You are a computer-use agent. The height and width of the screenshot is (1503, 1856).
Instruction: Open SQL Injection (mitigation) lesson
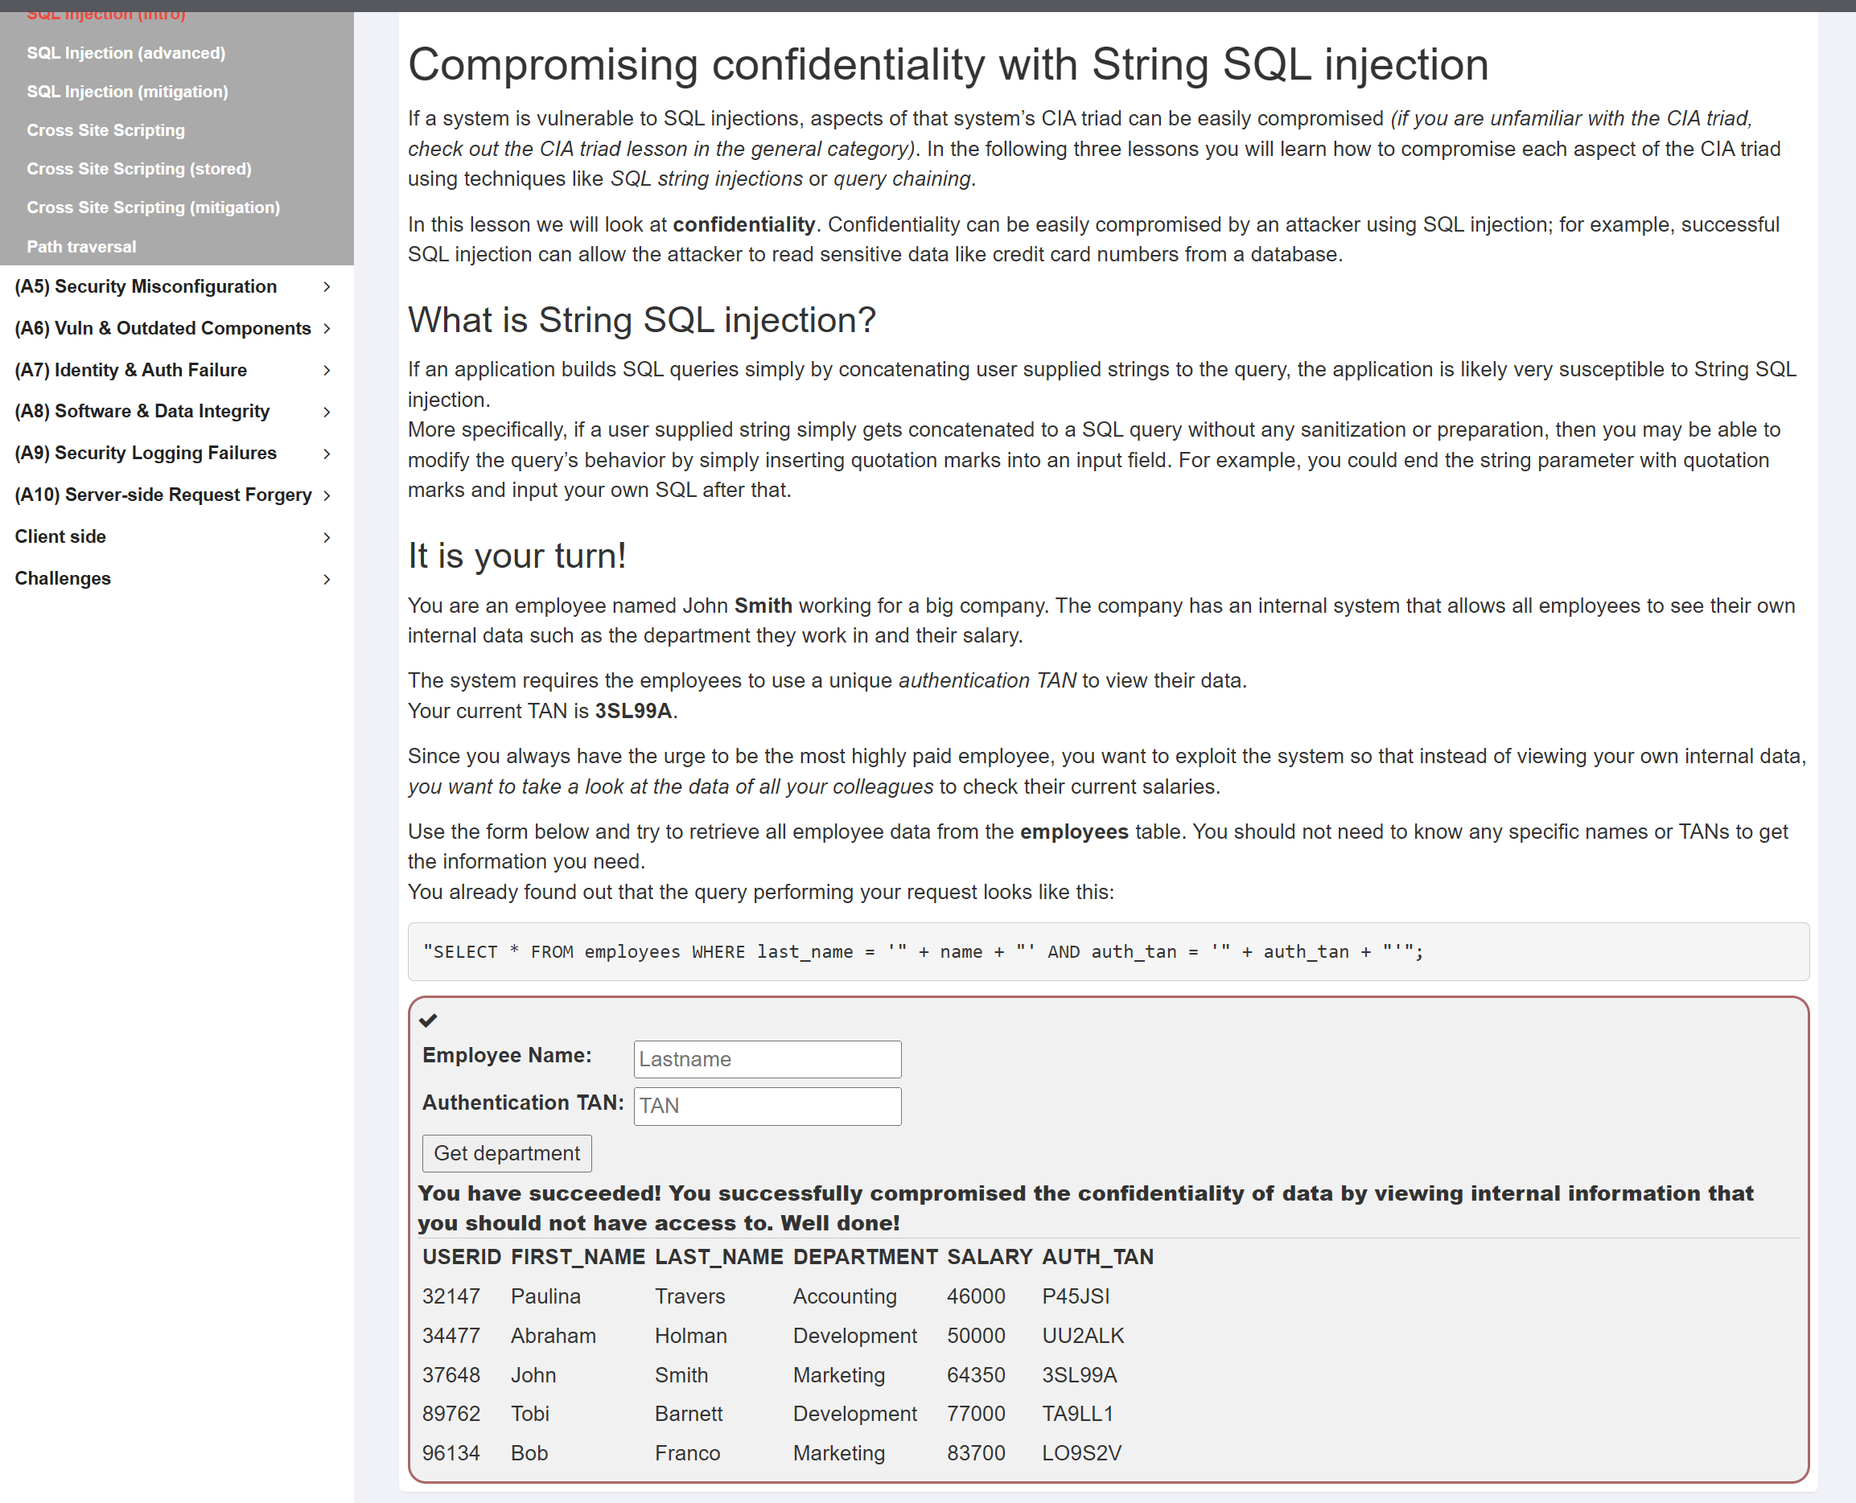[127, 92]
